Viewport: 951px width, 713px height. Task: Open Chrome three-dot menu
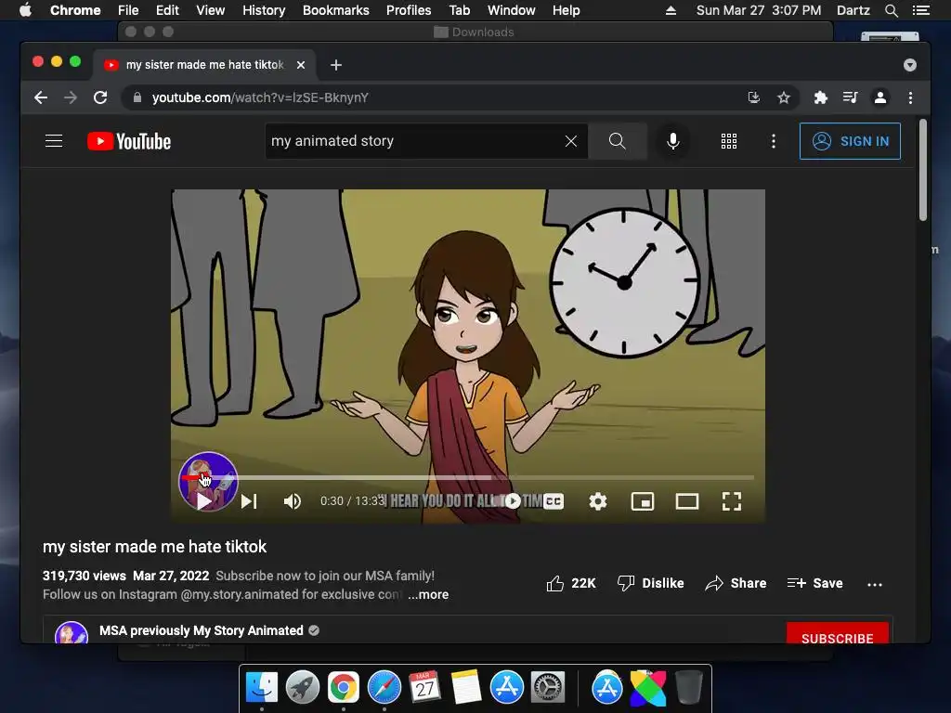(x=910, y=97)
